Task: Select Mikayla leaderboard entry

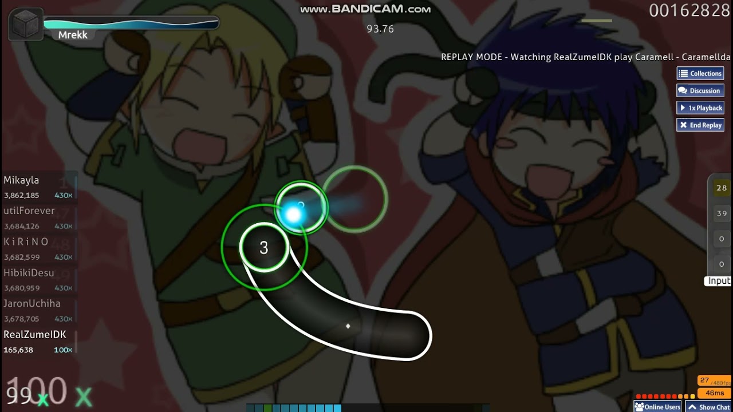Action: [x=38, y=187]
